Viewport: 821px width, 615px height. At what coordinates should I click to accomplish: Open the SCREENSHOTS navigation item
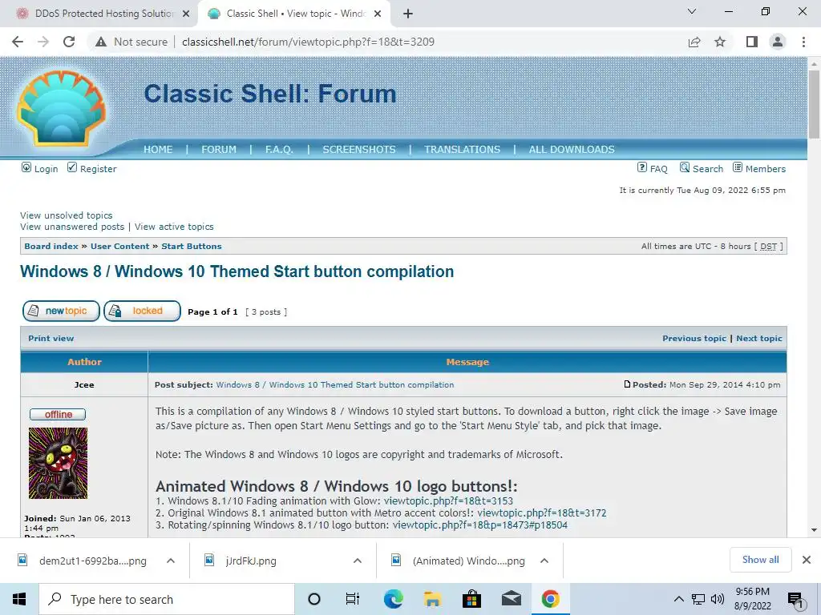(x=359, y=150)
